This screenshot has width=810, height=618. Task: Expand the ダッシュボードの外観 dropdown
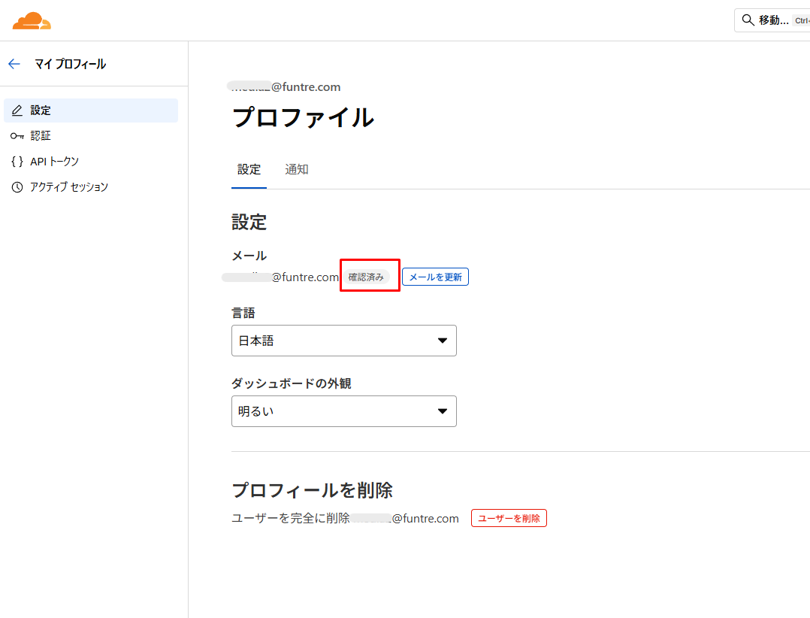(343, 411)
